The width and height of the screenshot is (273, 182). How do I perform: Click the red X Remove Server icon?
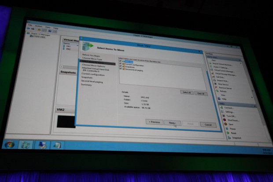pos(216,87)
